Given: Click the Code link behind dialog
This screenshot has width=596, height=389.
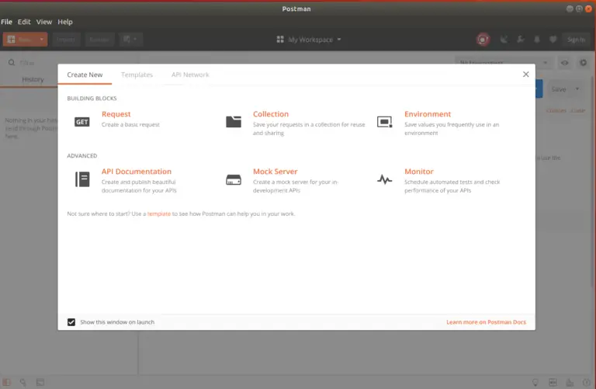Looking at the screenshot, I should pyautogui.click(x=577, y=111).
